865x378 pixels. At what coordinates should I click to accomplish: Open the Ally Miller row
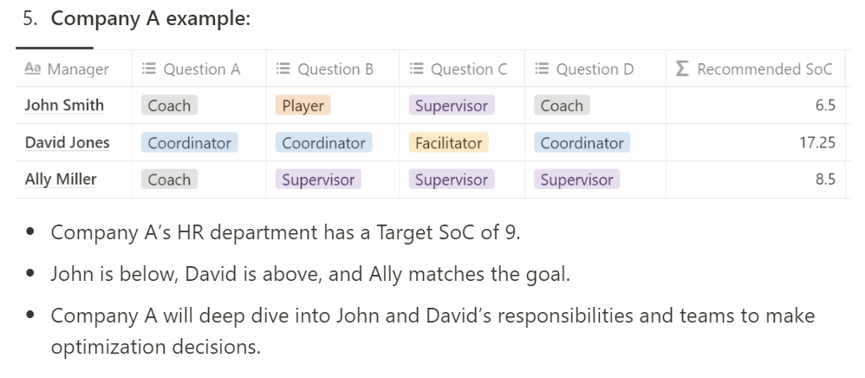(x=61, y=179)
